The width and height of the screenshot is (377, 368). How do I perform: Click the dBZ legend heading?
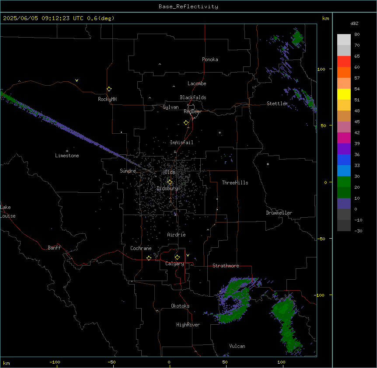pos(354,23)
